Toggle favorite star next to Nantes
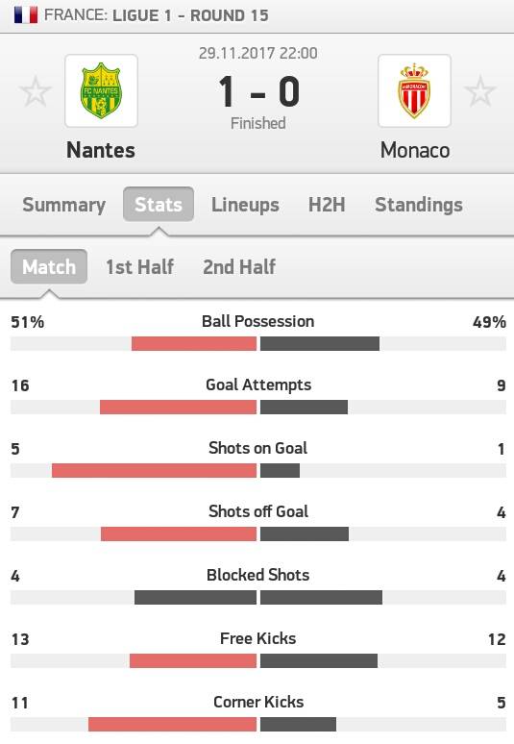The width and height of the screenshot is (514, 744). (x=36, y=91)
